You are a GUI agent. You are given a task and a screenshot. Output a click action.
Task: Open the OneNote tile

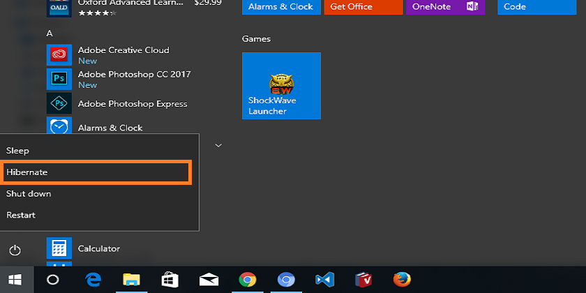446,7
